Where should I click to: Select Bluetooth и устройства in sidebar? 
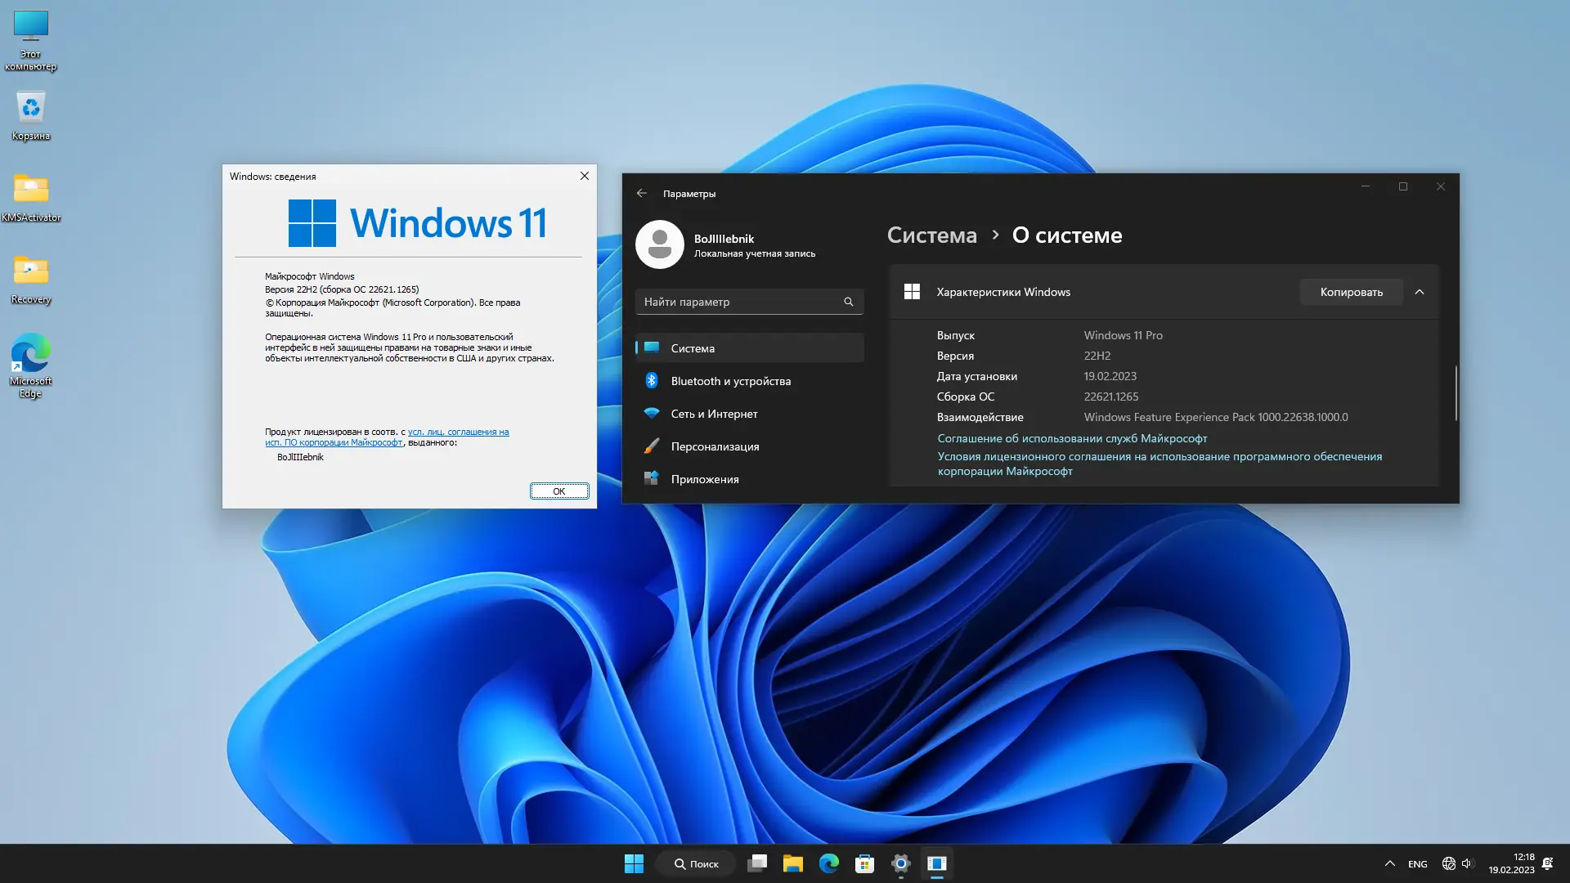coord(730,381)
